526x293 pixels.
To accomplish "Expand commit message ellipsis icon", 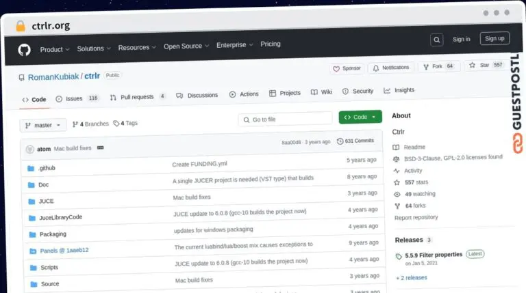I will (100, 148).
